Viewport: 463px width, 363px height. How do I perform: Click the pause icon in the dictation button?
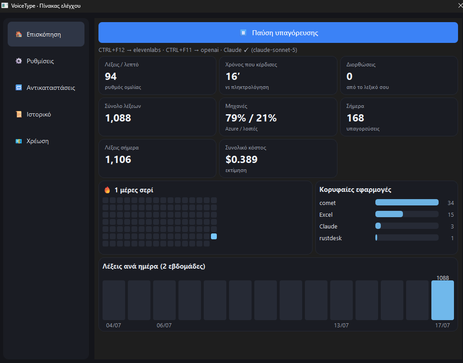pyautogui.click(x=243, y=33)
